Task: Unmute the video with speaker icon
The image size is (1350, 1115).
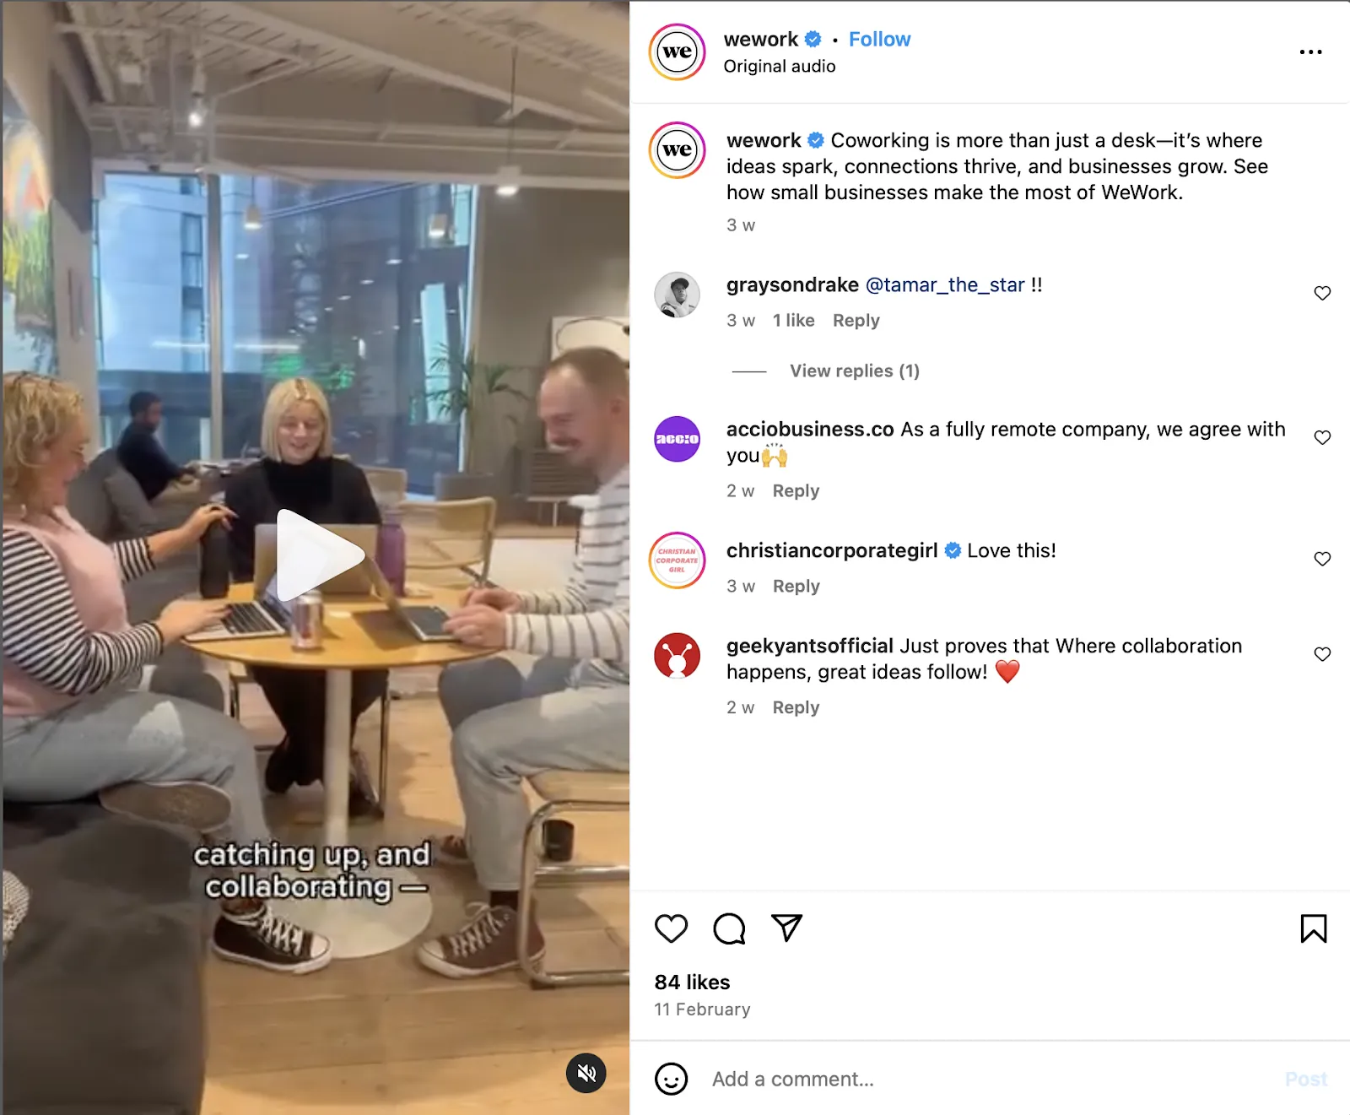Action: (586, 1073)
